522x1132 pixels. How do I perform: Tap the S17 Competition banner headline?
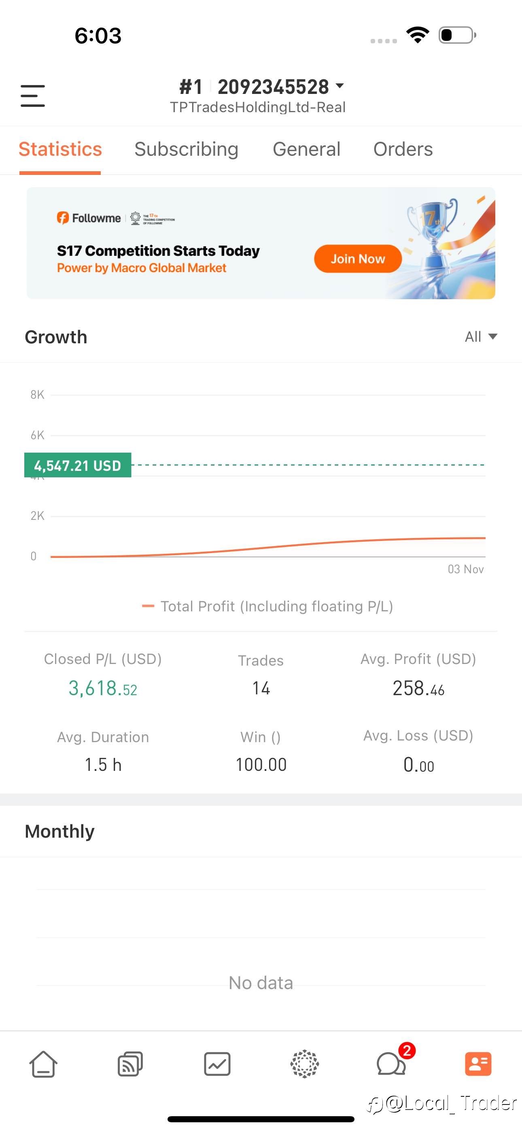158,251
